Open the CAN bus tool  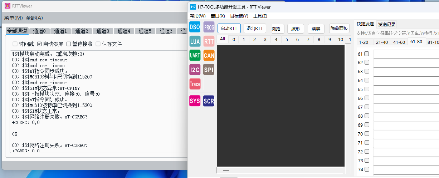[209, 55]
